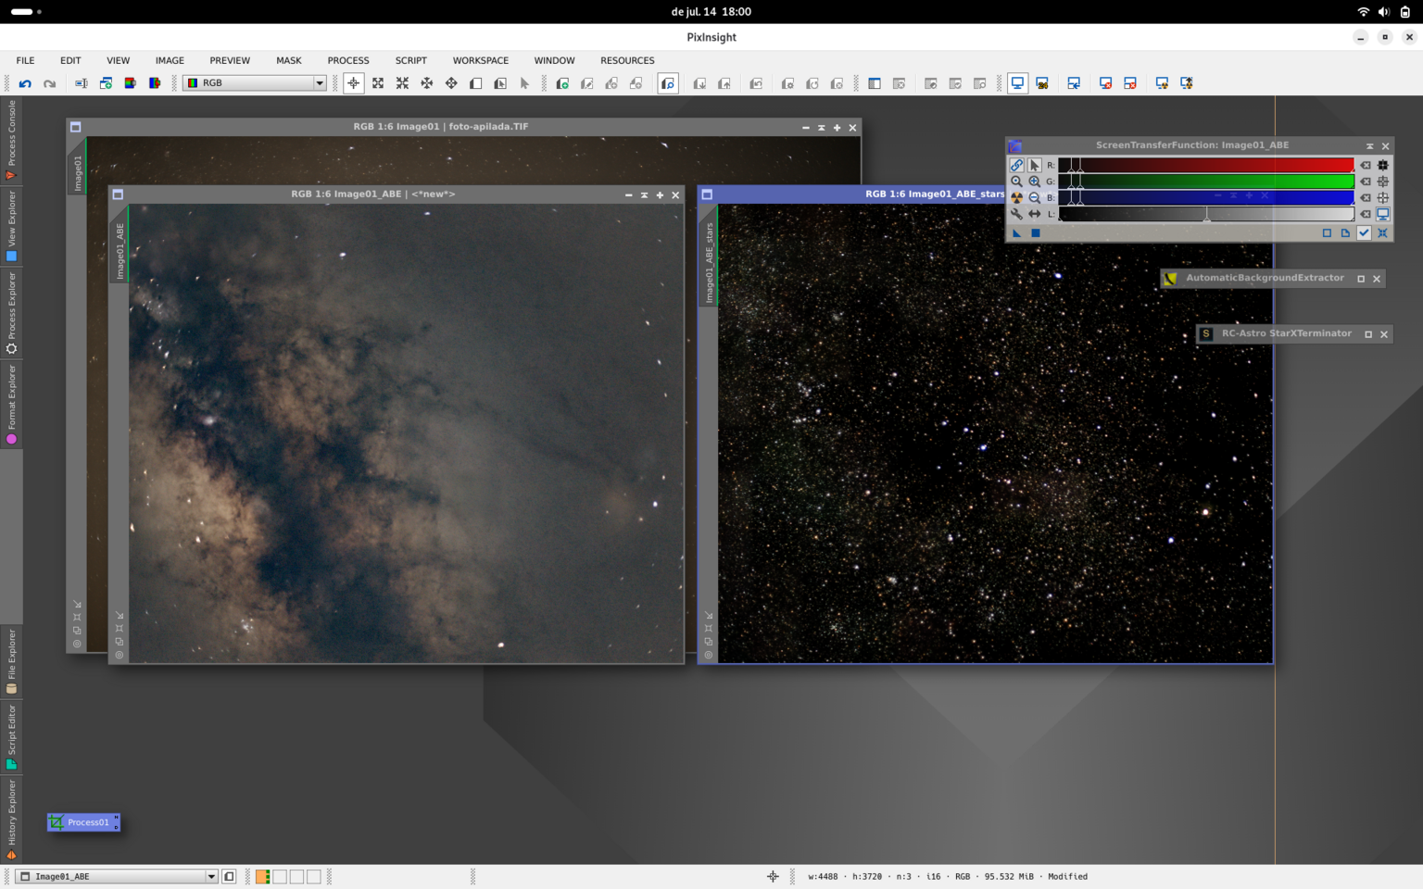Toggle Track View checkmark in ScreenTransferFunction
The image size is (1423, 889).
[1364, 233]
